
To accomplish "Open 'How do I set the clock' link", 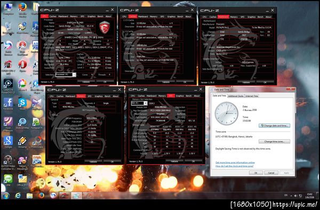I will coord(235,166).
